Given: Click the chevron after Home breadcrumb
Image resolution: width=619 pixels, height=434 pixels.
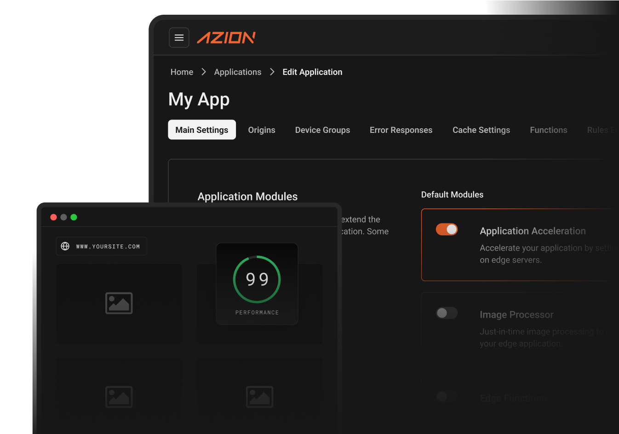Looking at the screenshot, I should 203,72.
